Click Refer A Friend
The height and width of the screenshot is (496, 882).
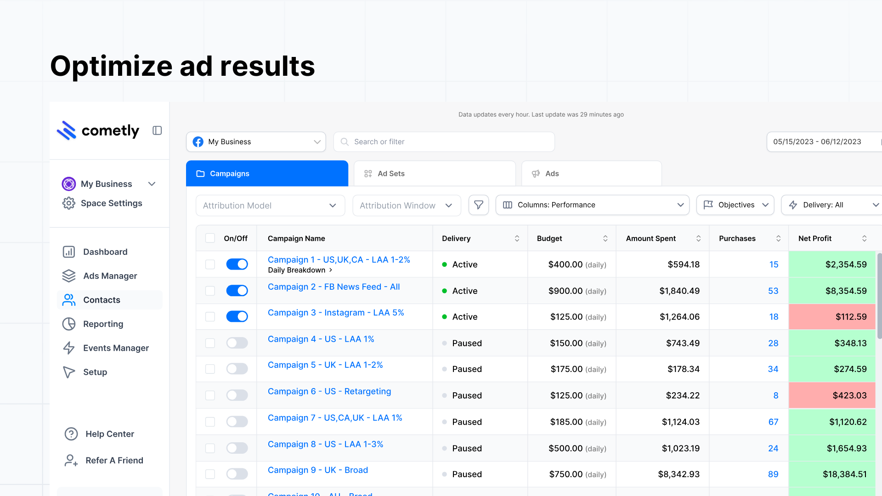coord(114,460)
